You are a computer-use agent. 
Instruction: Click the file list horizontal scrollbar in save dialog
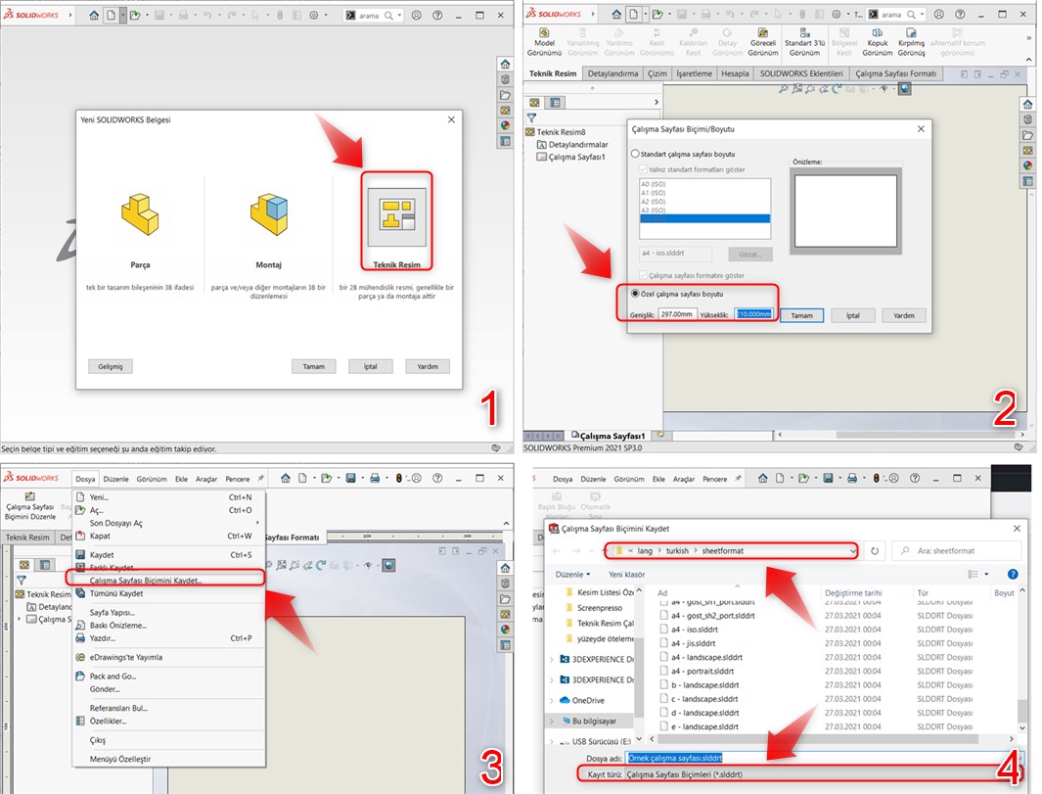click(x=817, y=739)
